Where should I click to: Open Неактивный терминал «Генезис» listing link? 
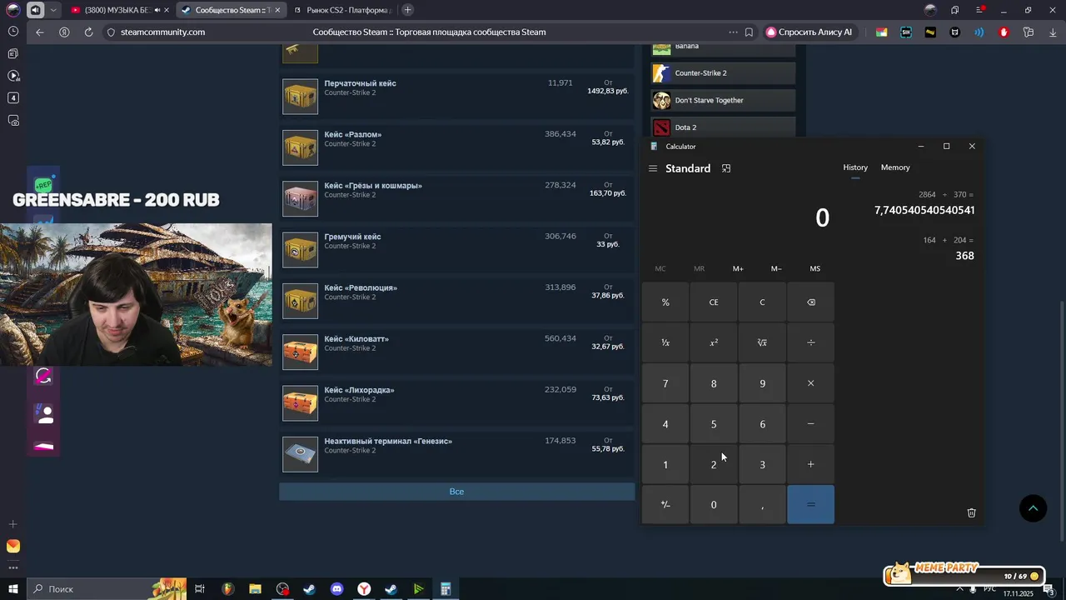tap(388, 442)
